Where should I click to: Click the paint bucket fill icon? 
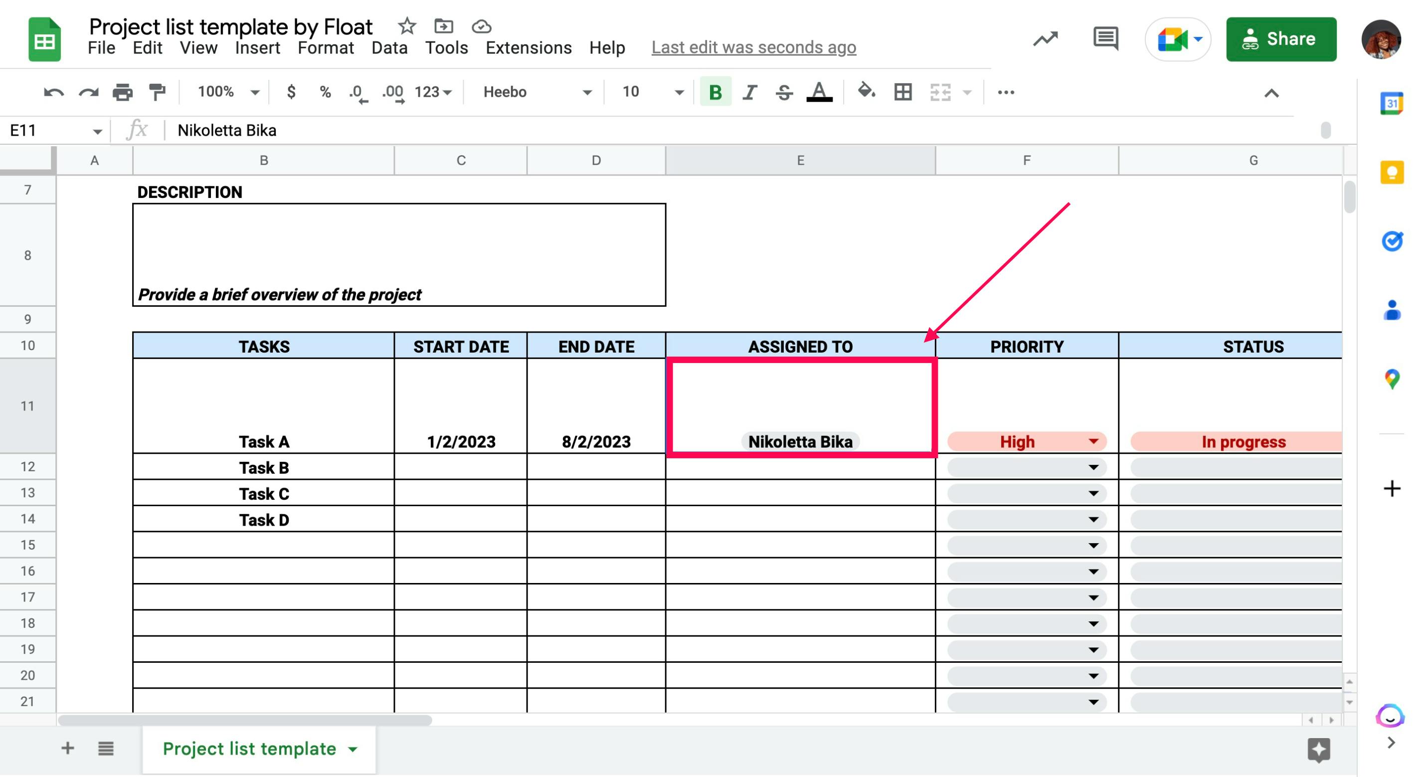pyautogui.click(x=866, y=92)
